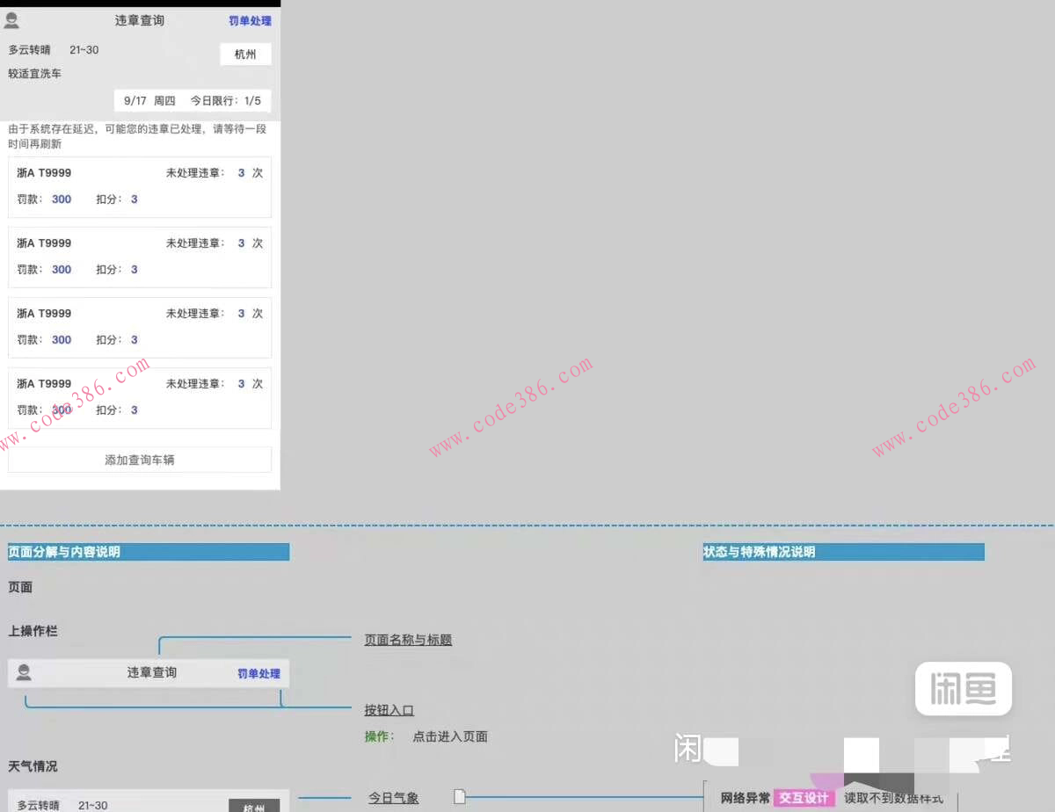
Task: Click the user avatar silhouette above 多云转晴 mockup
Action: 12,20
